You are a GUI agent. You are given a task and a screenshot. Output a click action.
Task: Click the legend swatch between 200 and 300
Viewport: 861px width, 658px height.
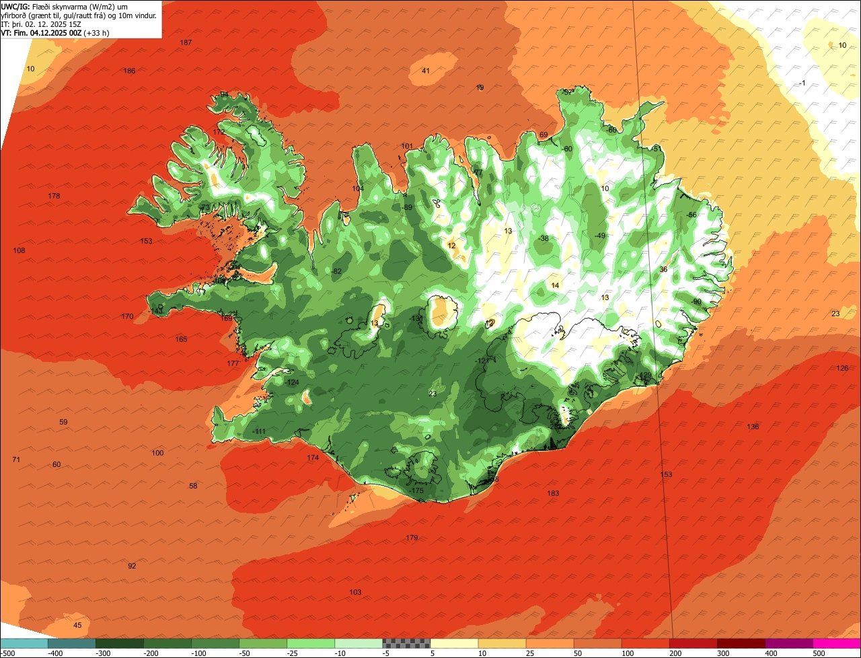coord(693,643)
